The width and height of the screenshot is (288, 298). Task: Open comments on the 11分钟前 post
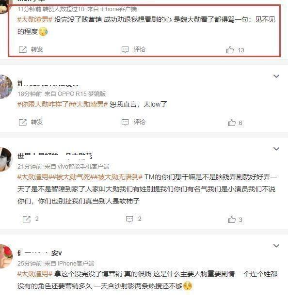point(133,49)
